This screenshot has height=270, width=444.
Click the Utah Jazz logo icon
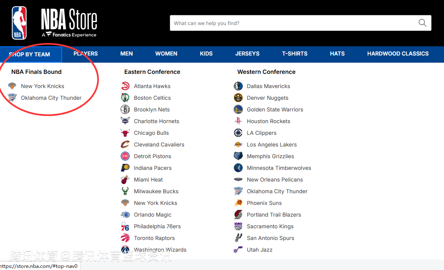click(238, 250)
